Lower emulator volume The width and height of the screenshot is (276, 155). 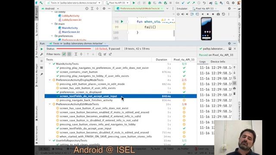187,14
